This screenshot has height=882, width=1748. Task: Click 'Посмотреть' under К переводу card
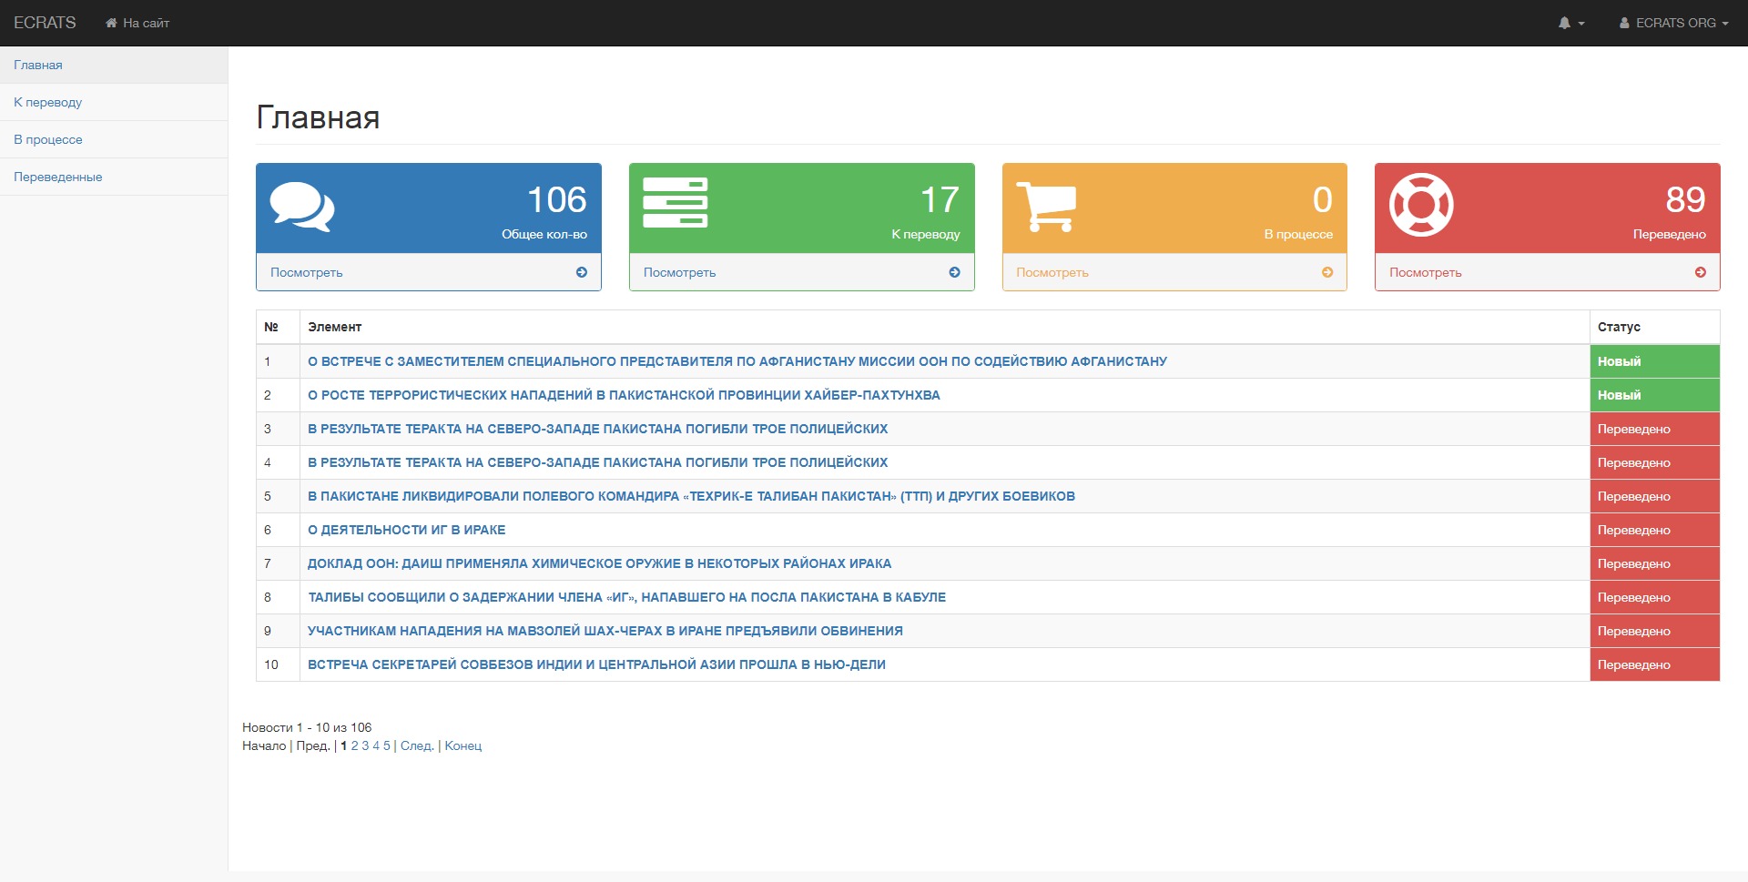(x=679, y=272)
